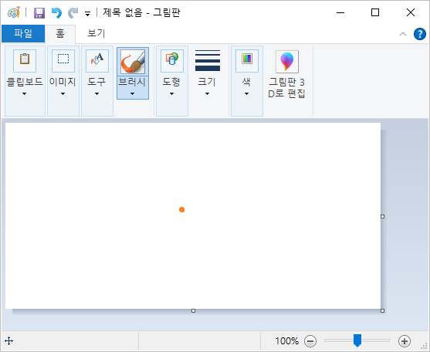Click the bottom-edge canvas resize handle
This screenshot has height=352, width=430.
tap(193, 310)
